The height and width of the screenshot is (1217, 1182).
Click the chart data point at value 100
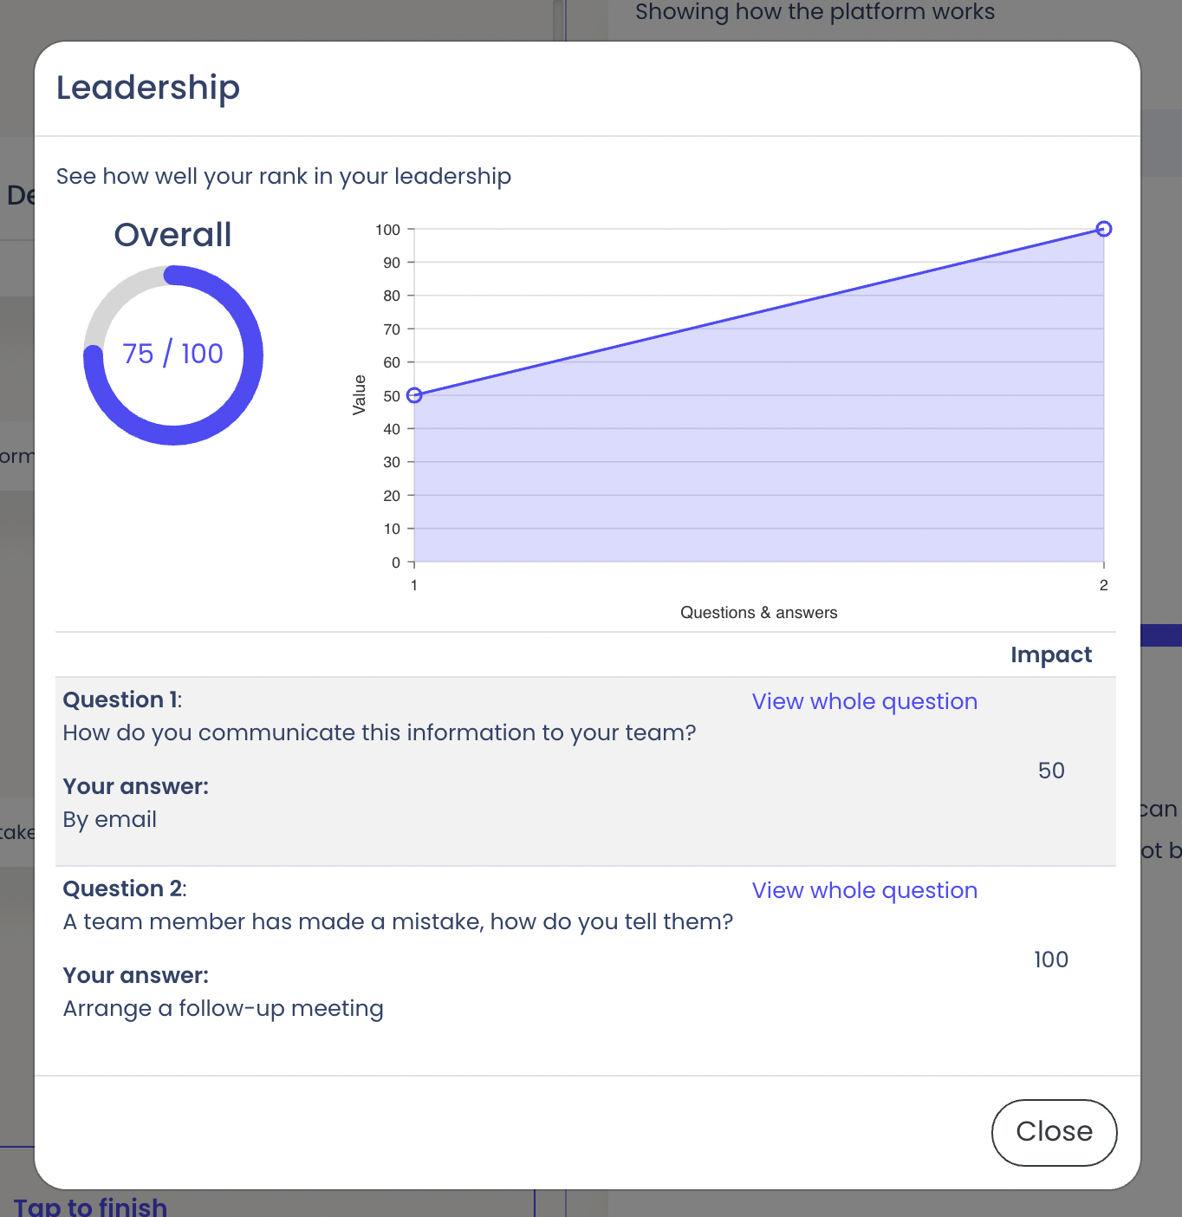coord(1103,229)
